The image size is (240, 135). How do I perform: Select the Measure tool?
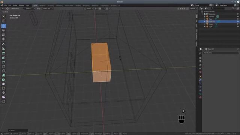[x=3, y=49]
